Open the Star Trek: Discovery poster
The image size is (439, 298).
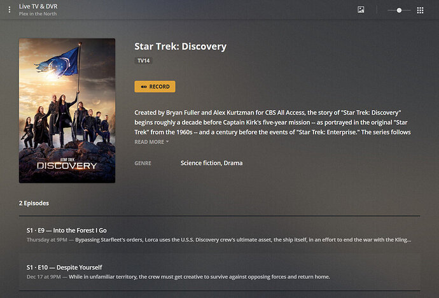pyautogui.click(x=67, y=111)
